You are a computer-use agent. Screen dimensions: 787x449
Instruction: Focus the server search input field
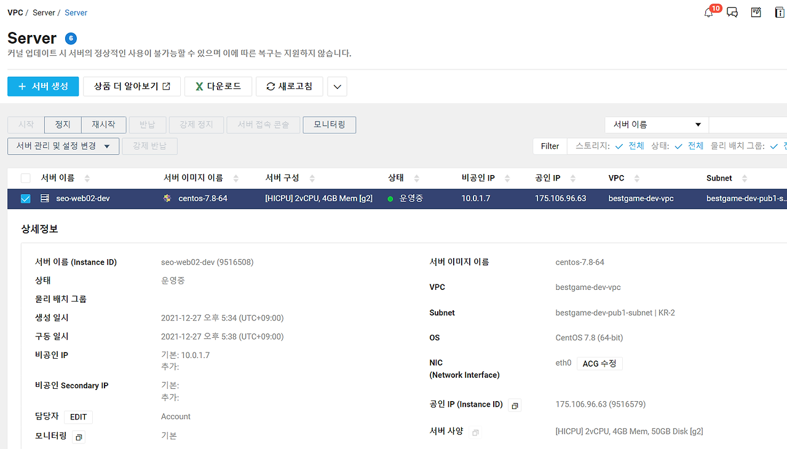[x=748, y=125]
